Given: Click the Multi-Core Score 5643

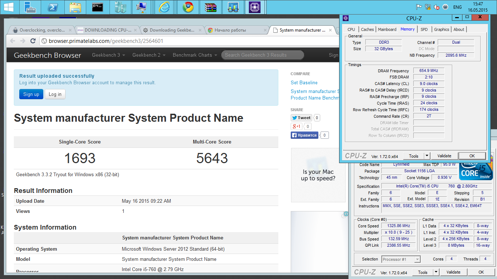Looking at the screenshot, I should [x=212, y=158].
